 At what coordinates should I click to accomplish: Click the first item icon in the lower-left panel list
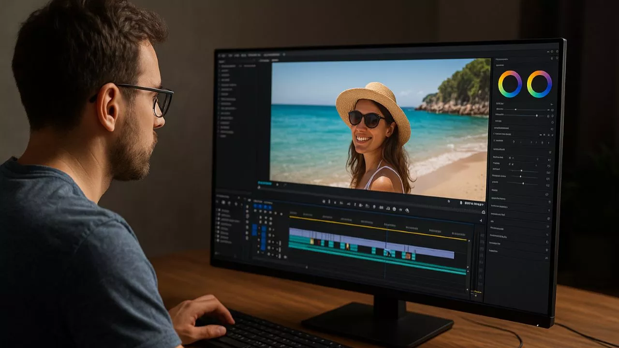(x=219, y=210)
